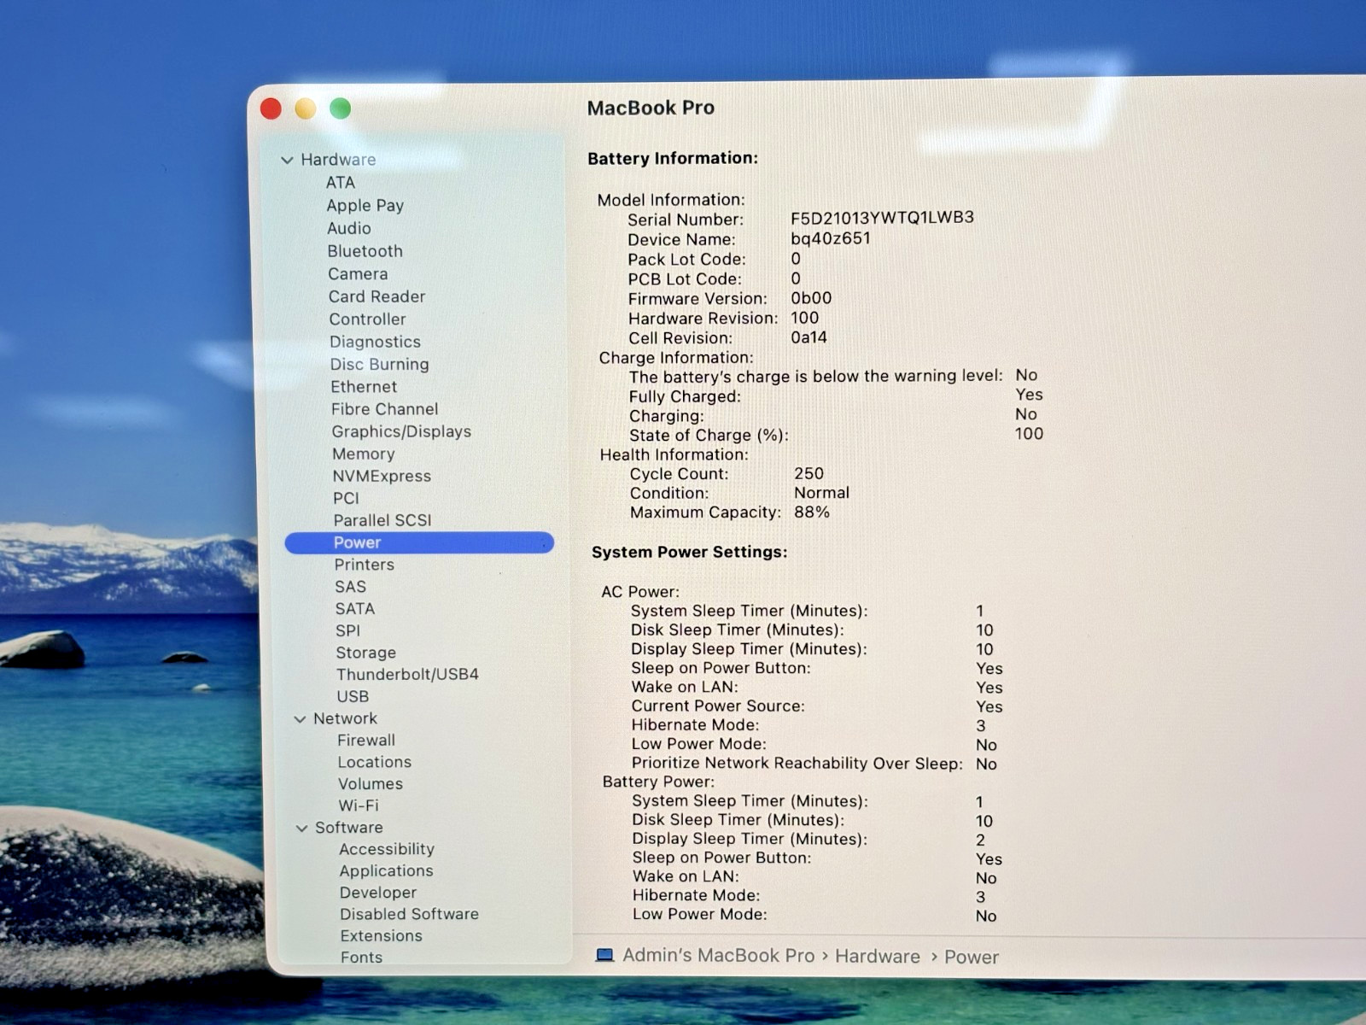The height and width of the screenshot is (1025, 1366).
Task: Click Condition value Normal
Action: point(821,493)
